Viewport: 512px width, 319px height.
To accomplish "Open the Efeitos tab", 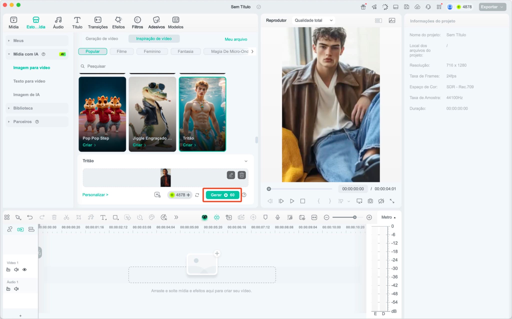I will click(118, 22).
